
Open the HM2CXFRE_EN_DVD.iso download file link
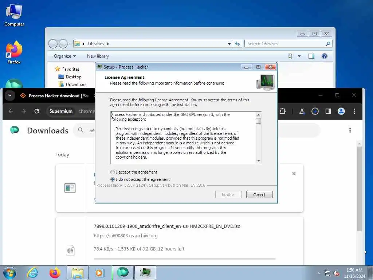point(167,226)
